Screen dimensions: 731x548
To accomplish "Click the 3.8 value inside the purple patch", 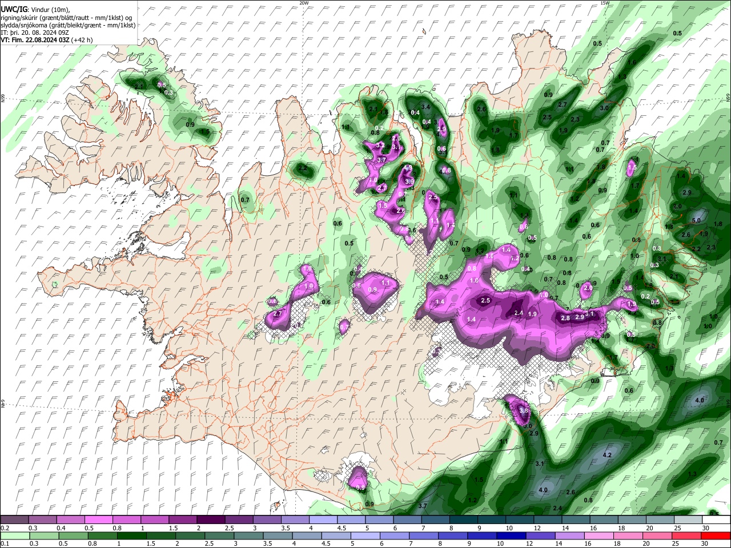I will click(x=524, y=410).
